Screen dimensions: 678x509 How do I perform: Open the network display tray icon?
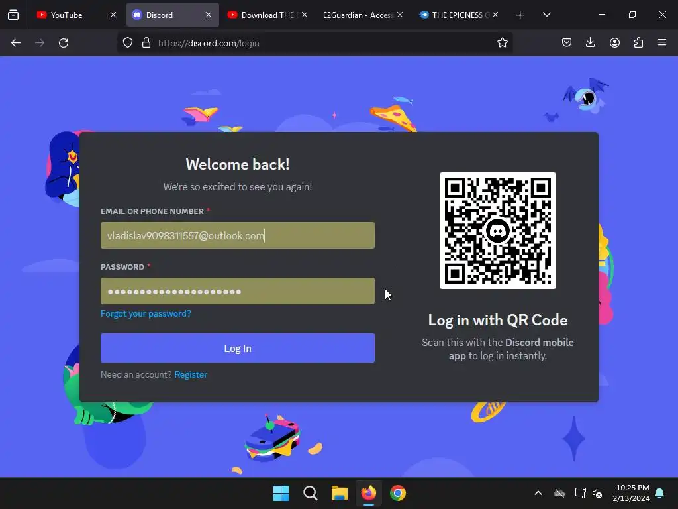pos(580,493)
